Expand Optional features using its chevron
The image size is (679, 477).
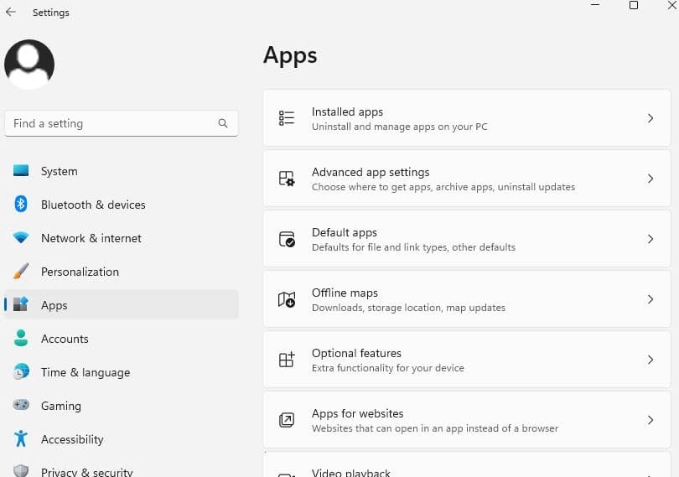coord(650,360)
